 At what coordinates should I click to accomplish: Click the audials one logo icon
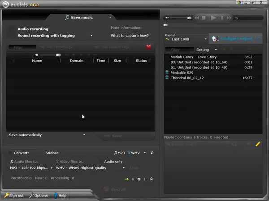pyautogui.click(x=6, y=4)
